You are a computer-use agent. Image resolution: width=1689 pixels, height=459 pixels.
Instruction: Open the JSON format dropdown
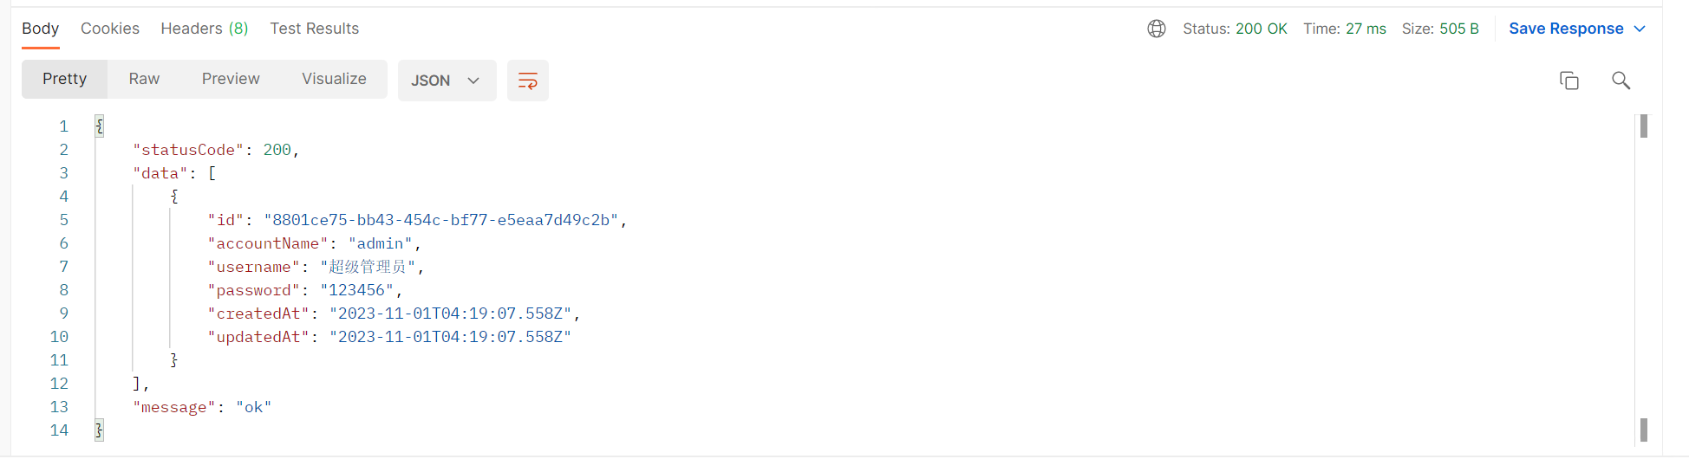[x=447, y=81]
